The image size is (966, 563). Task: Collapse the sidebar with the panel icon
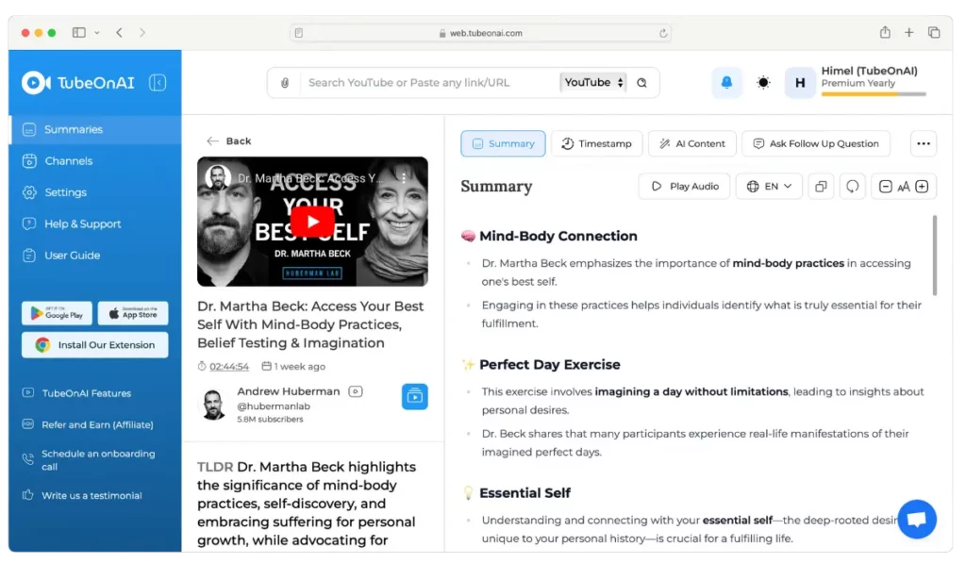(x=158, y=83)
